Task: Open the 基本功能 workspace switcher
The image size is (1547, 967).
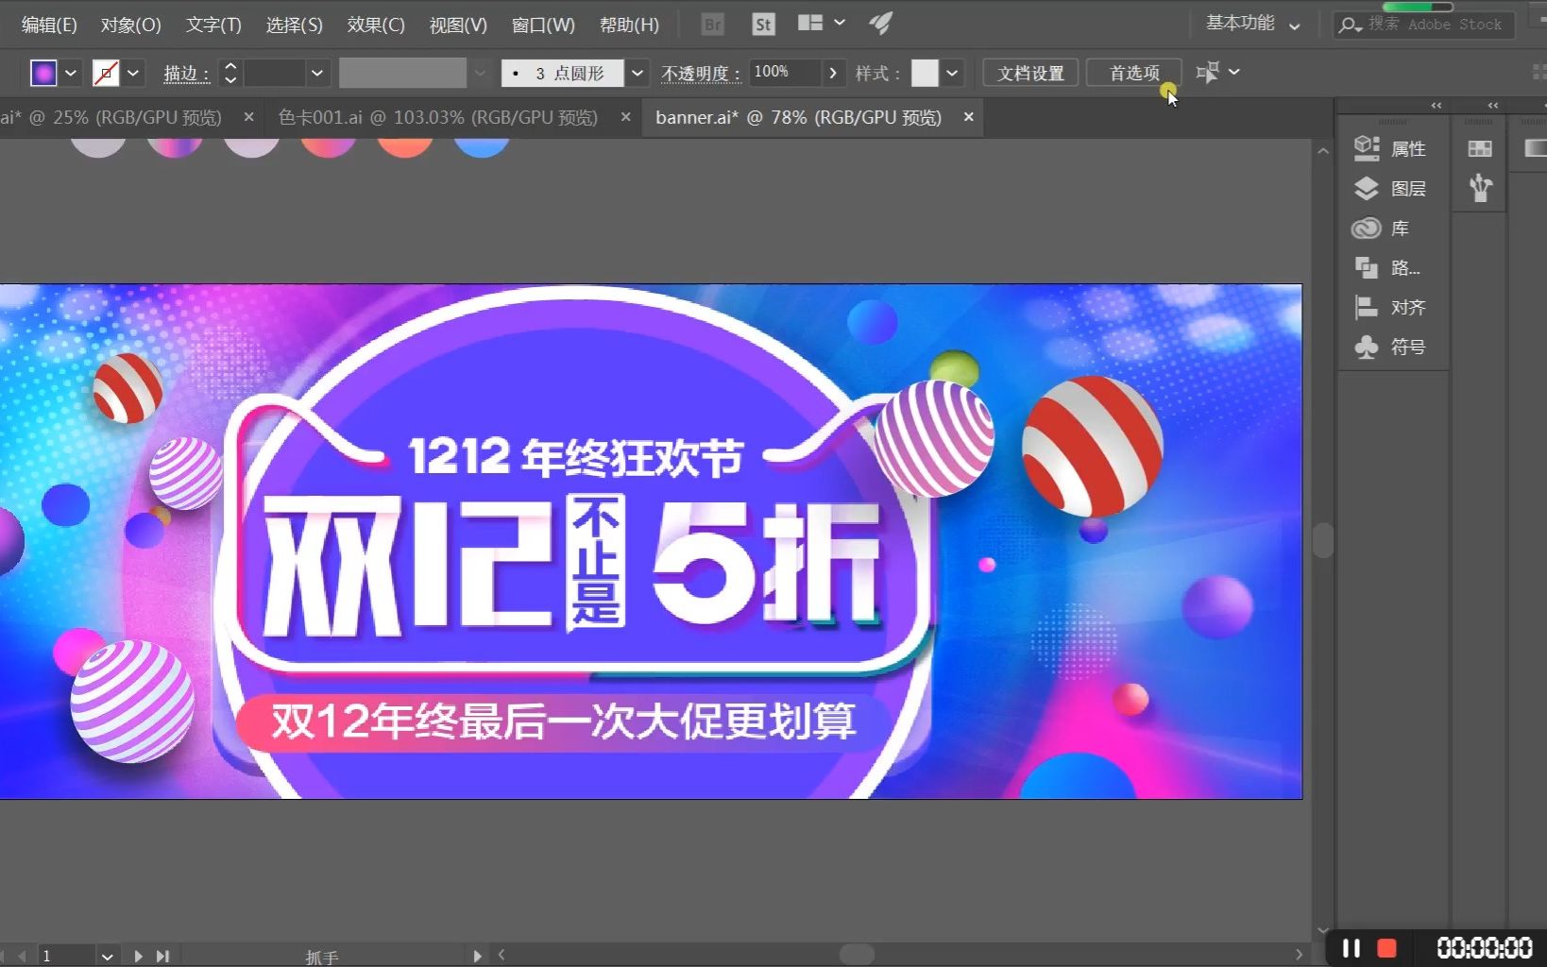Action: click(x=1252, y=23)
